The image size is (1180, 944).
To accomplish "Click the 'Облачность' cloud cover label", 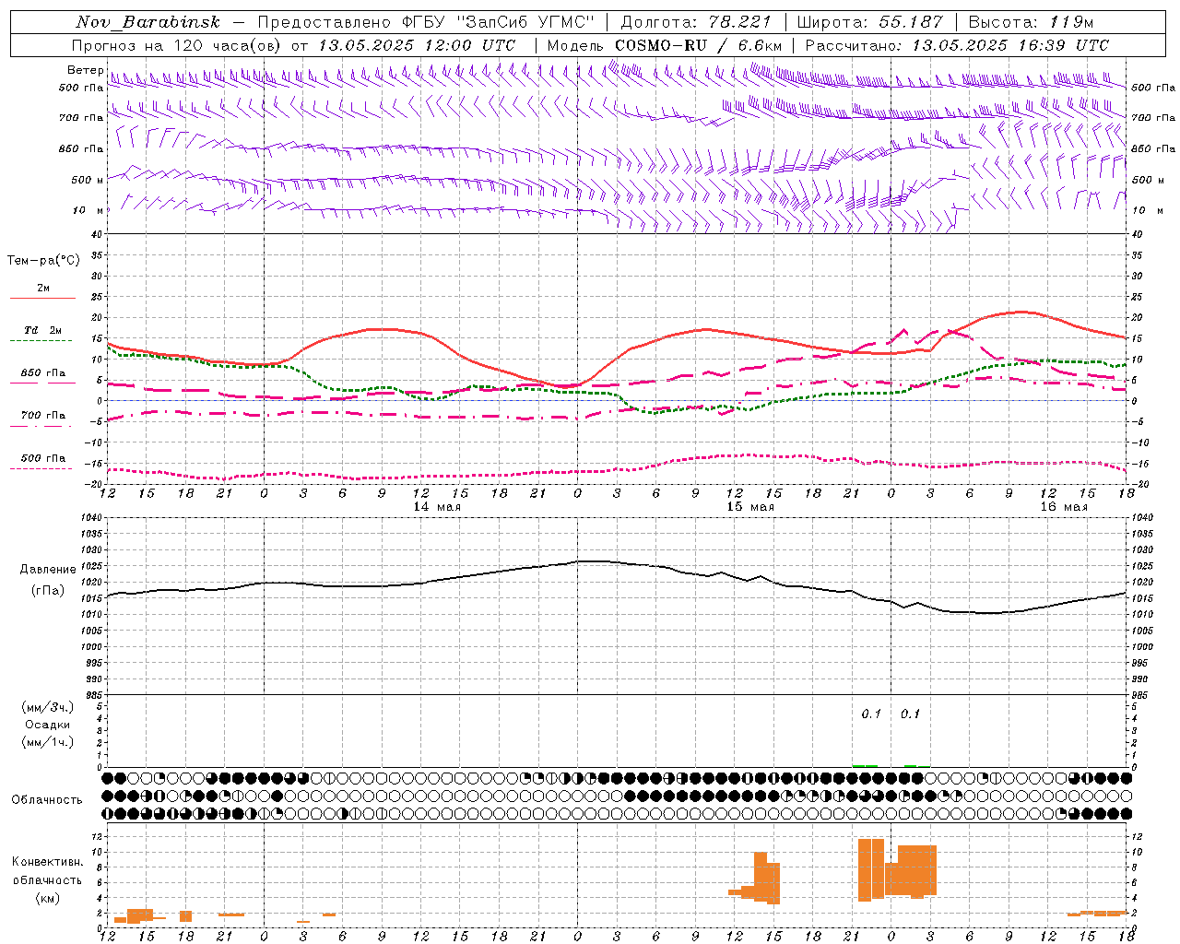I will click(x=47, y=800).
